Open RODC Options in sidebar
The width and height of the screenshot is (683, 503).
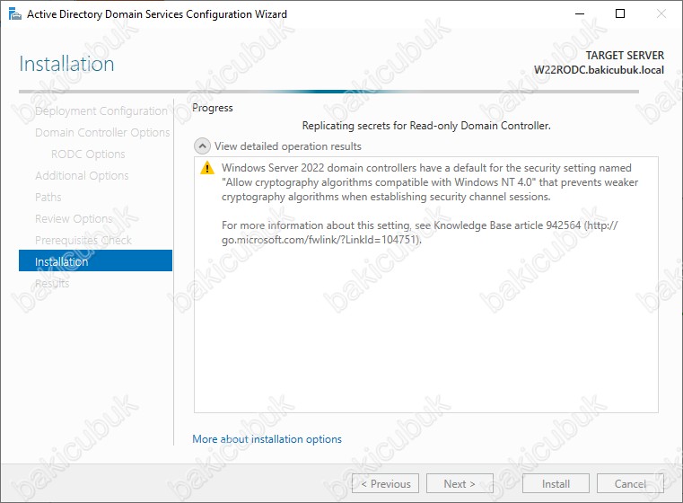click(x=88, y=154)
